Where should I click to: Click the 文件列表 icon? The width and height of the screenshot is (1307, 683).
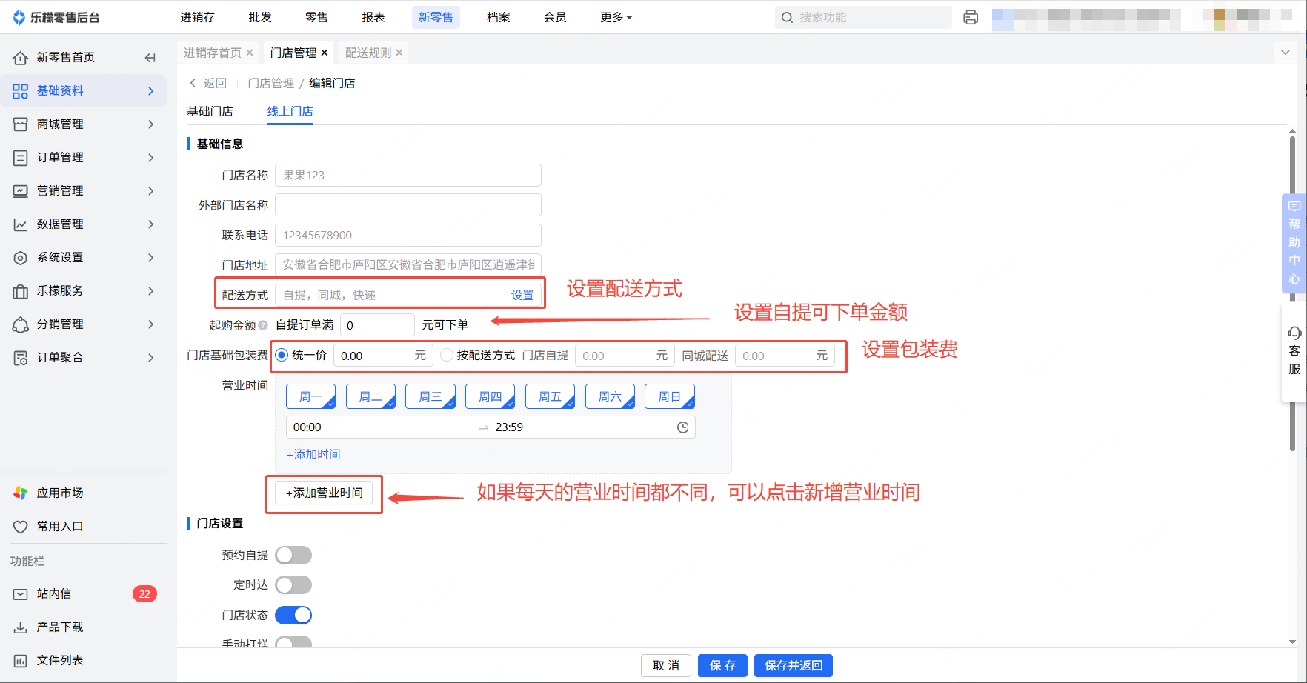pyautogui.click(x=20, y=661)
